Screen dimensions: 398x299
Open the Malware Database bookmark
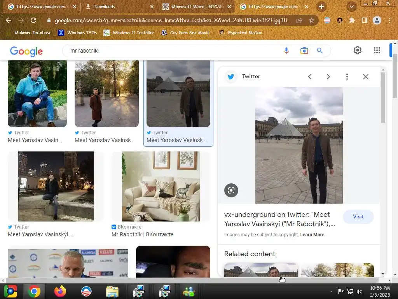[33, 33]
